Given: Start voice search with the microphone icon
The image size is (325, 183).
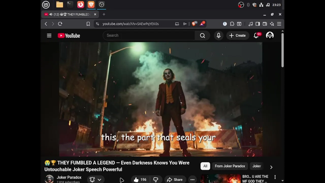Looking at the screenshot, I should 219,36.
